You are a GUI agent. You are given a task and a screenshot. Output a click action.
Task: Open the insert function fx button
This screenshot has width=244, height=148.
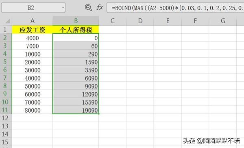point(100,7)
